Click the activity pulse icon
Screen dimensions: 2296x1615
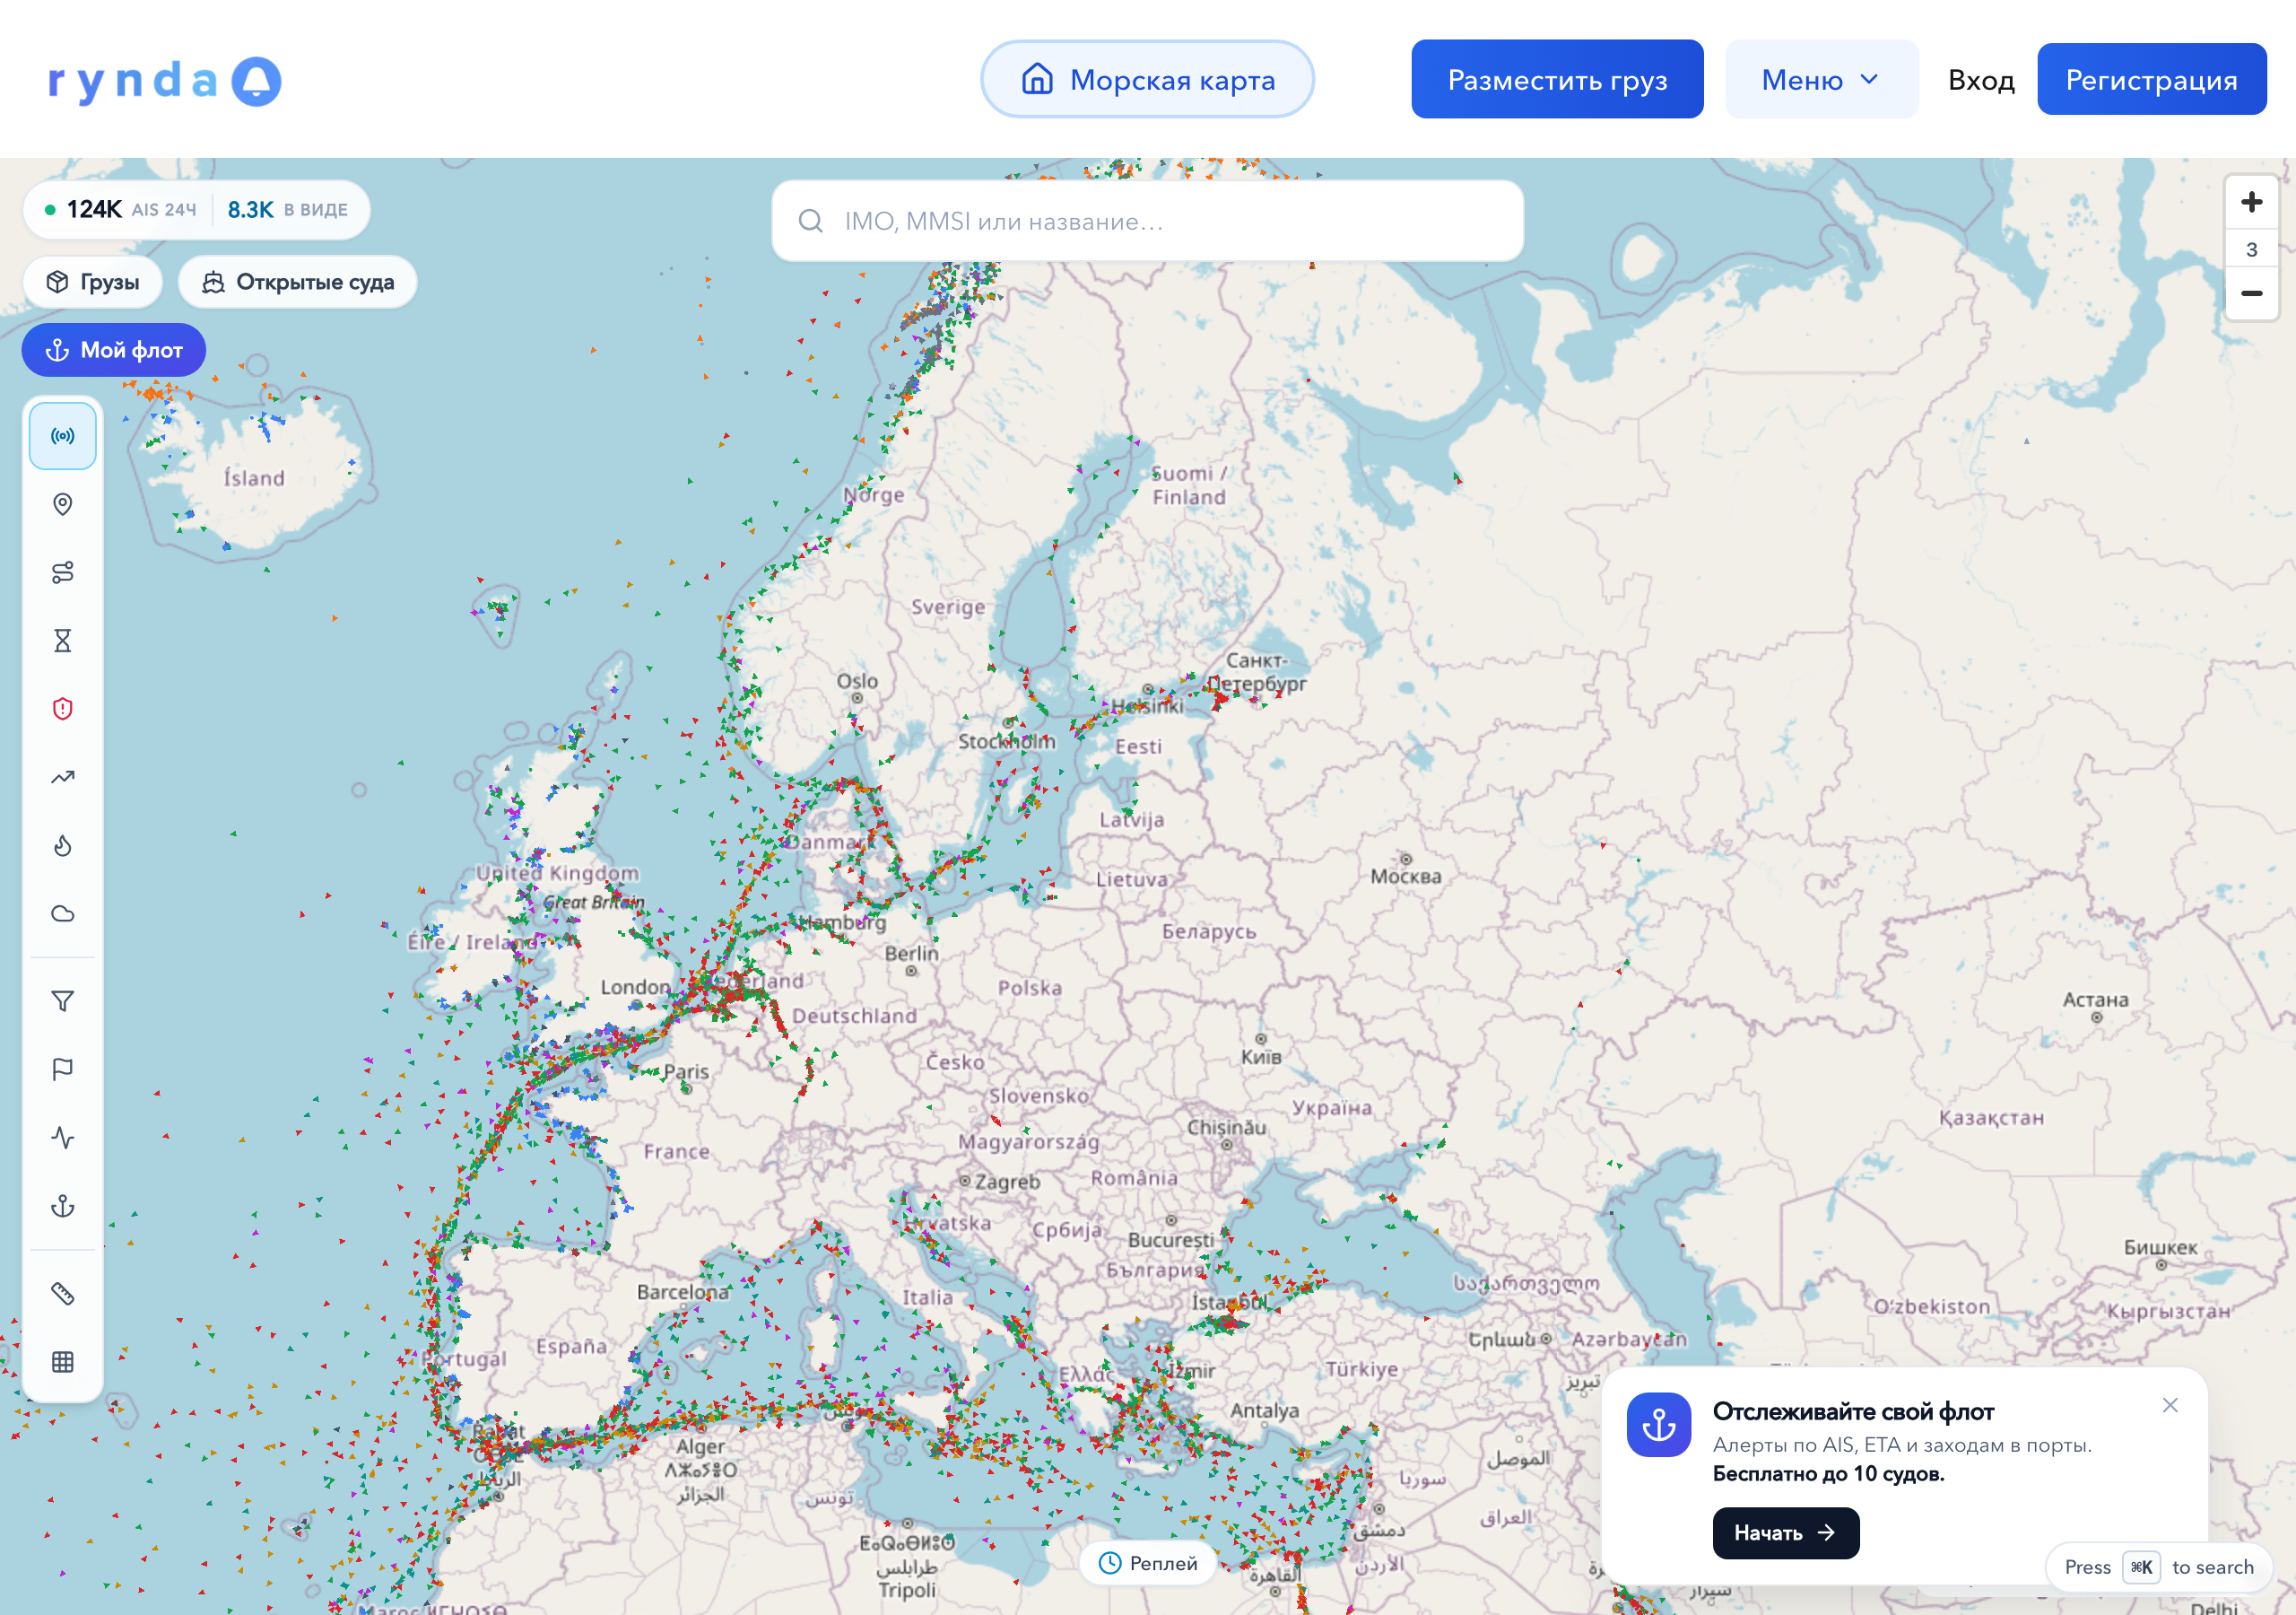click(x=62, y=1138)
